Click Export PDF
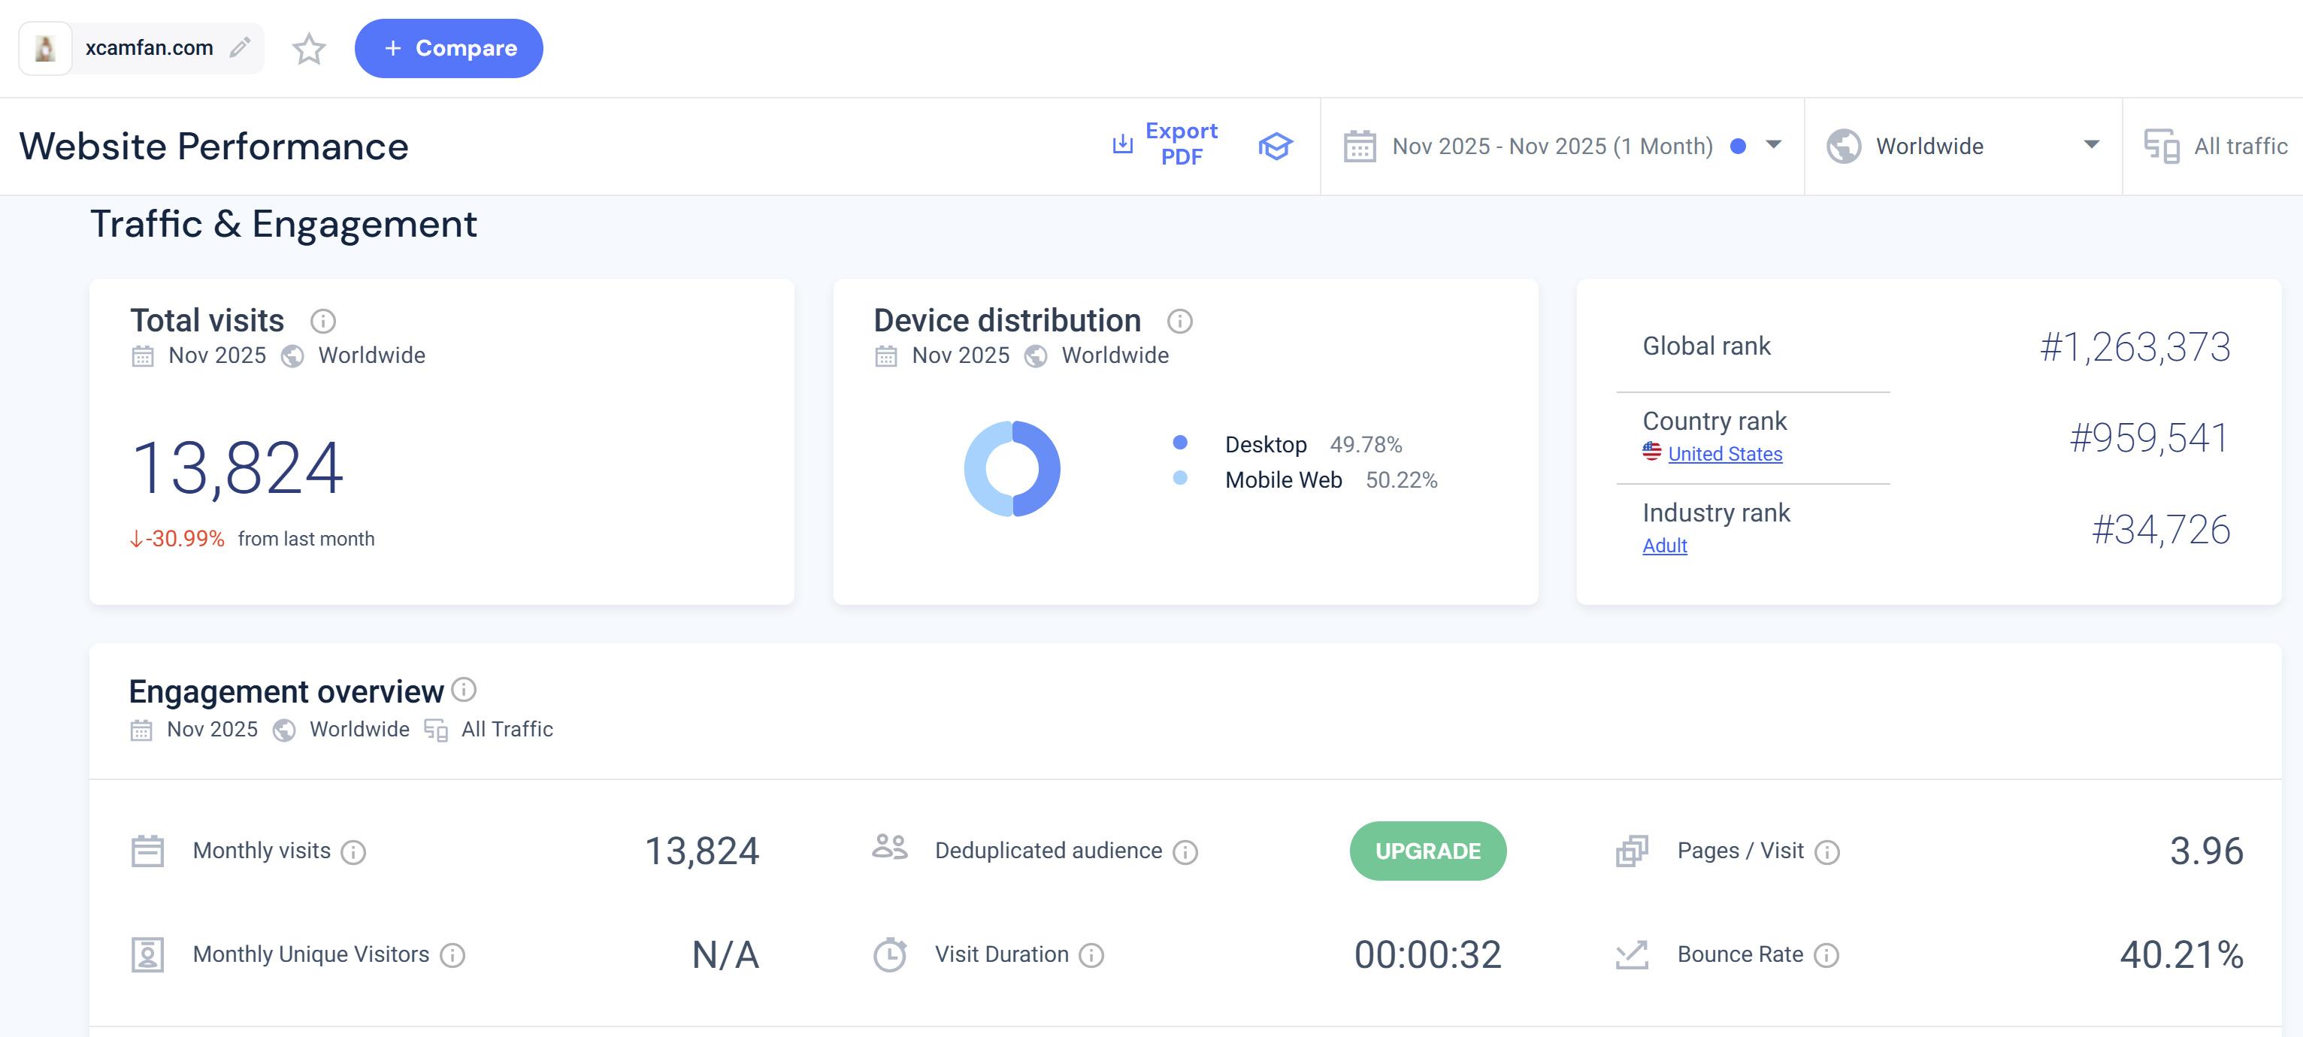This screenshot has height=1037, width=2303. coord(1165,144)
